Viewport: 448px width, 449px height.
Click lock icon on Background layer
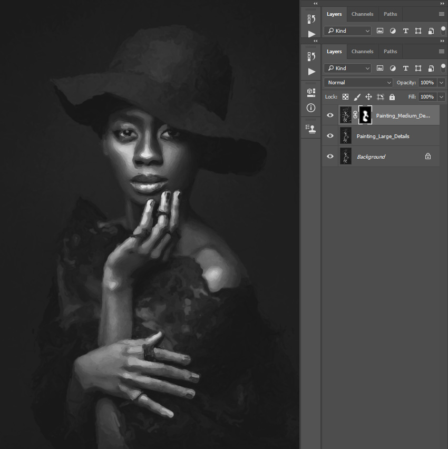click(427, 156)
